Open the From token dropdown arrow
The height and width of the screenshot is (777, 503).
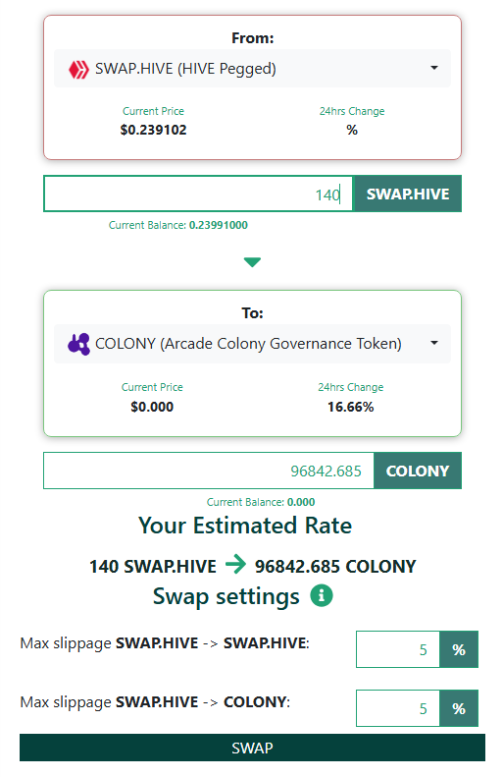point(434,68)
